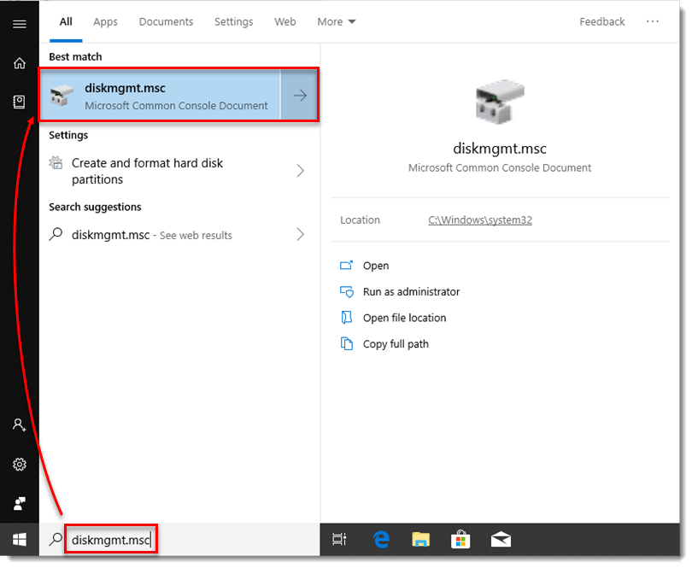Select the Home icon in left sidebar

click(19, 63)
